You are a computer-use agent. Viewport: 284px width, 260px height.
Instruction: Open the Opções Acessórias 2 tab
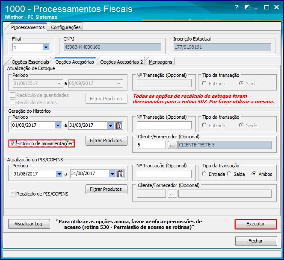click(121, 62)
